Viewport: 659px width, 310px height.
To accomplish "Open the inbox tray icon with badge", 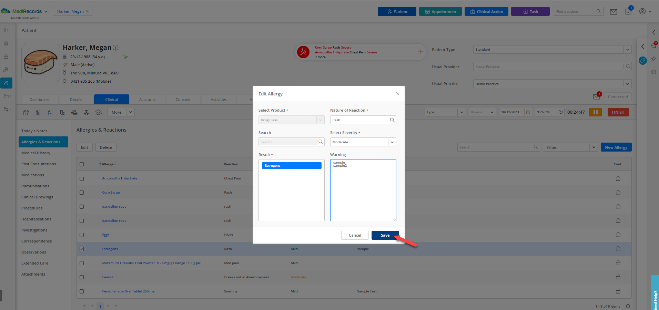I will tap(628, 11).
